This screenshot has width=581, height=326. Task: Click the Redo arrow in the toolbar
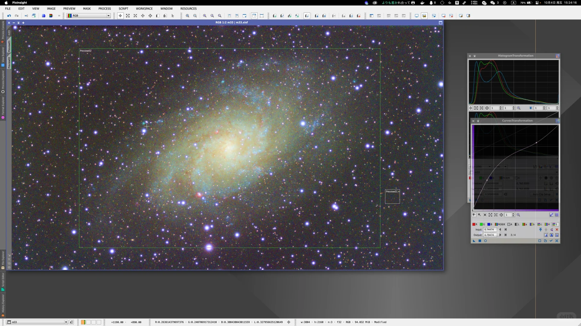tap(17, 16)
